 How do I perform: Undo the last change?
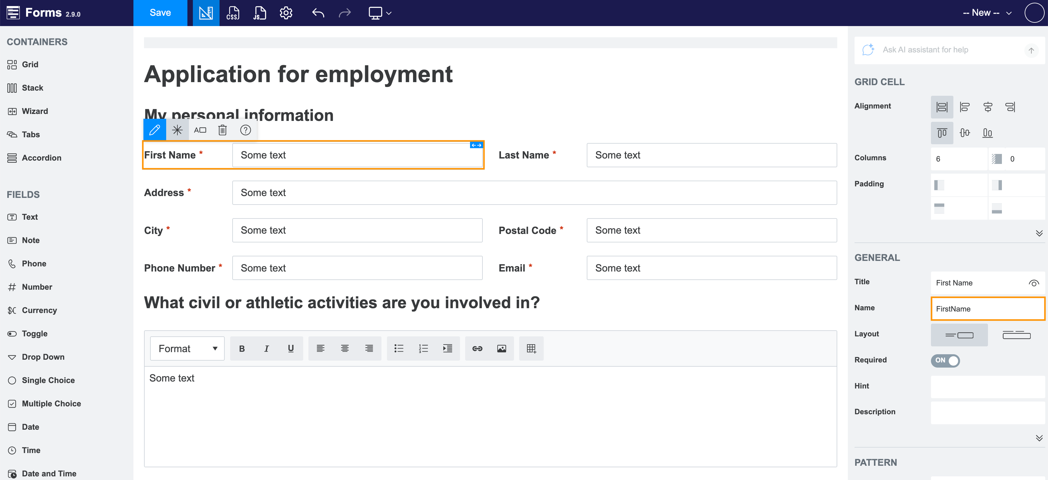point(318,13)
